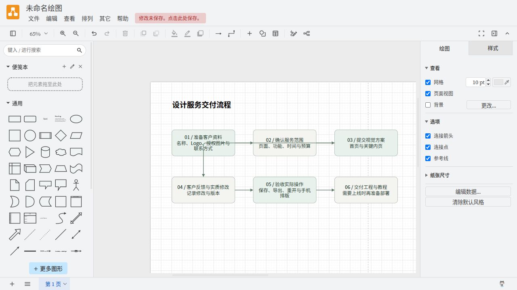The height and width of the screenshot is (290, 517).
Task: Edit the scratchpad with pencil icon
Action: point(72,67)
